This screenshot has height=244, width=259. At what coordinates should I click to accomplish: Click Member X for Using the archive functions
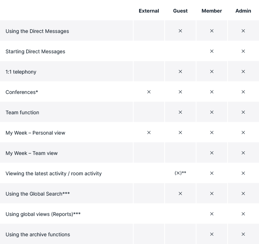pyautogui.click(x=212, y=234)
